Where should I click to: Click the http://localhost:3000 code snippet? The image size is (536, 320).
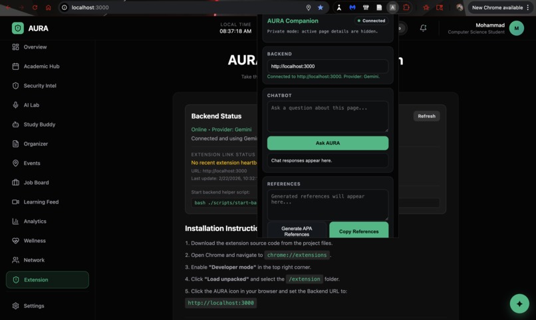tap(221, 303)
